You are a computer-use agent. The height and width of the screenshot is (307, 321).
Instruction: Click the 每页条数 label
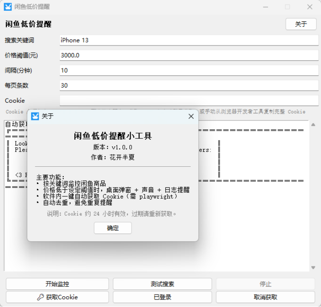[x=16, y=86]
